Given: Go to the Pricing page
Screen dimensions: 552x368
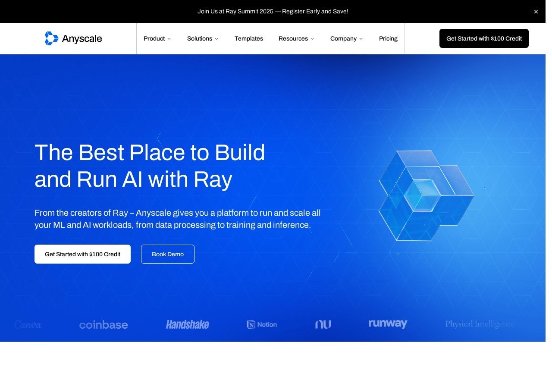Looking at the screenshot, I should point(388,38).
